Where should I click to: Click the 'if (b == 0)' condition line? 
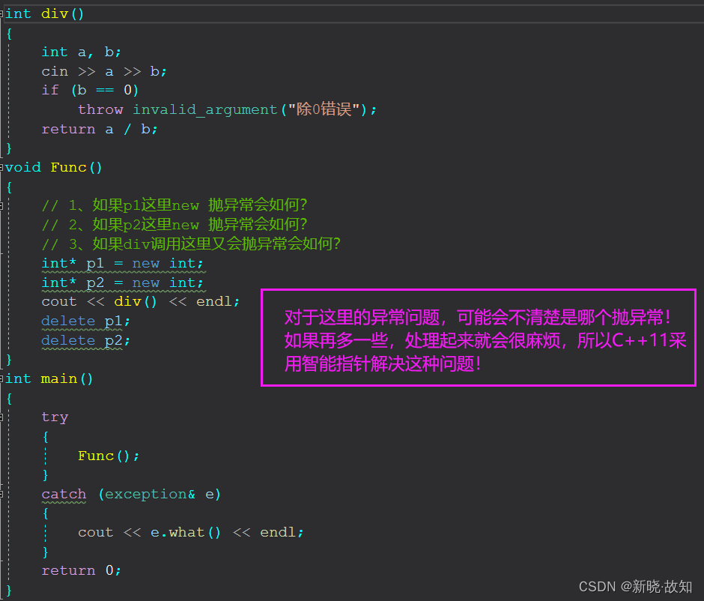click(90, 90)
